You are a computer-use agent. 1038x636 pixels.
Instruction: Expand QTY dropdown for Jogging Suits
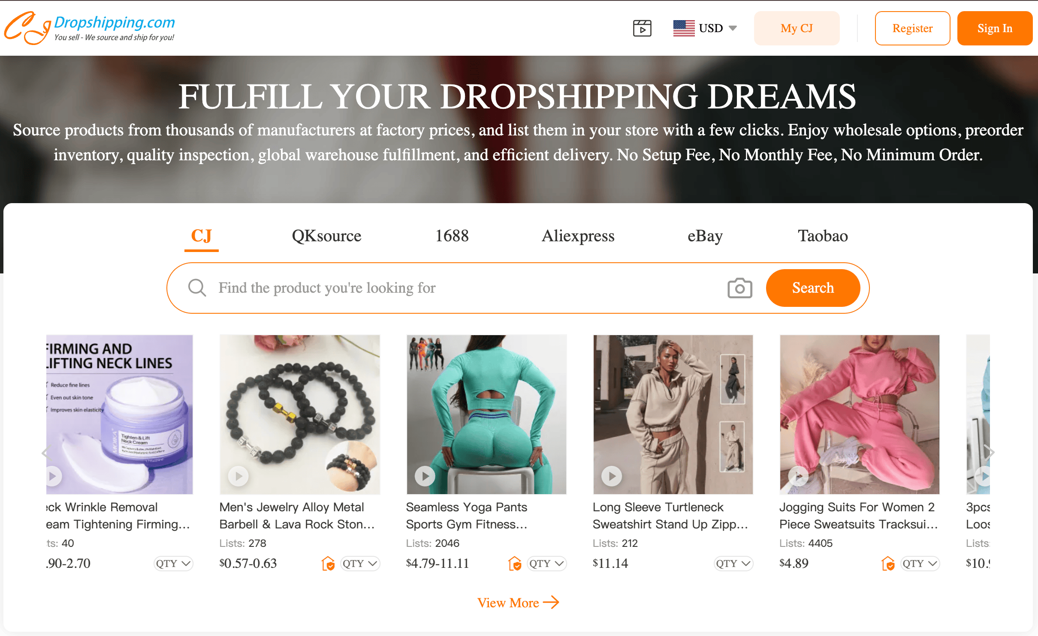click(x=920, y=564)
